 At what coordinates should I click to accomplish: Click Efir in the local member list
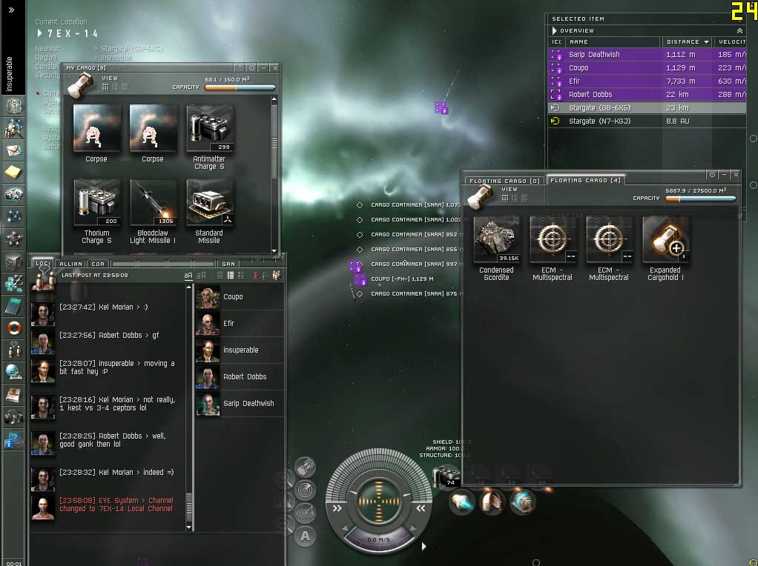click(240, 323)
